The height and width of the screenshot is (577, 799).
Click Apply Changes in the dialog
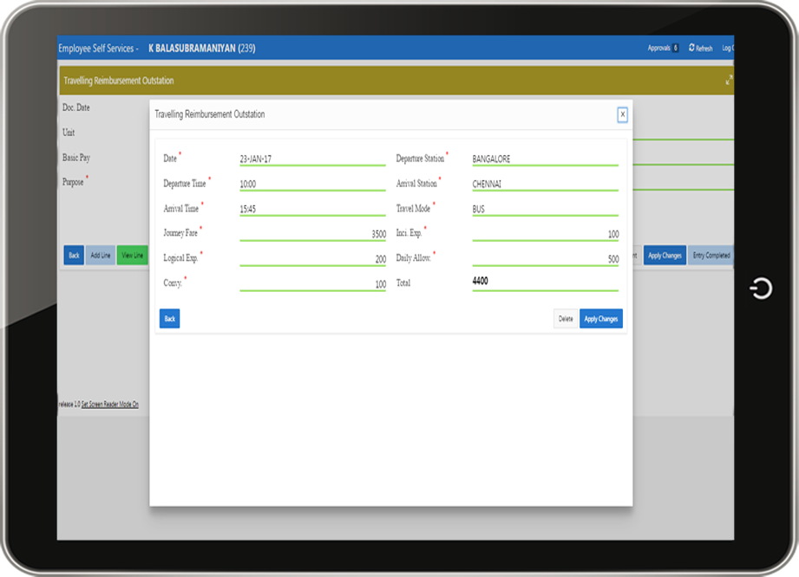point(600,319)
